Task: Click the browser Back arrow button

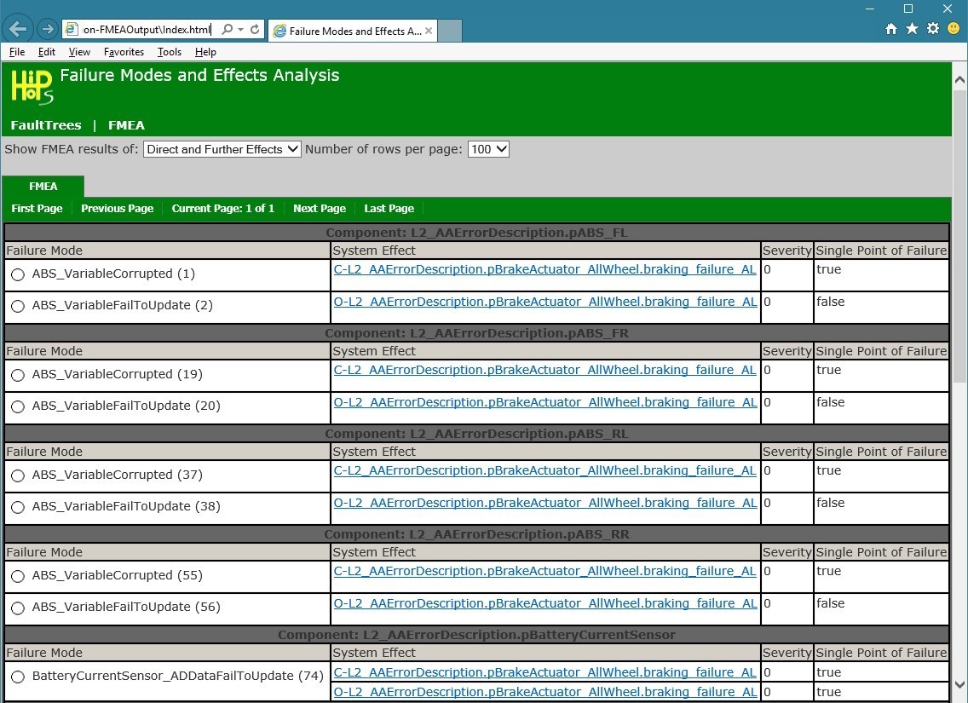Action: click(18, 29)
